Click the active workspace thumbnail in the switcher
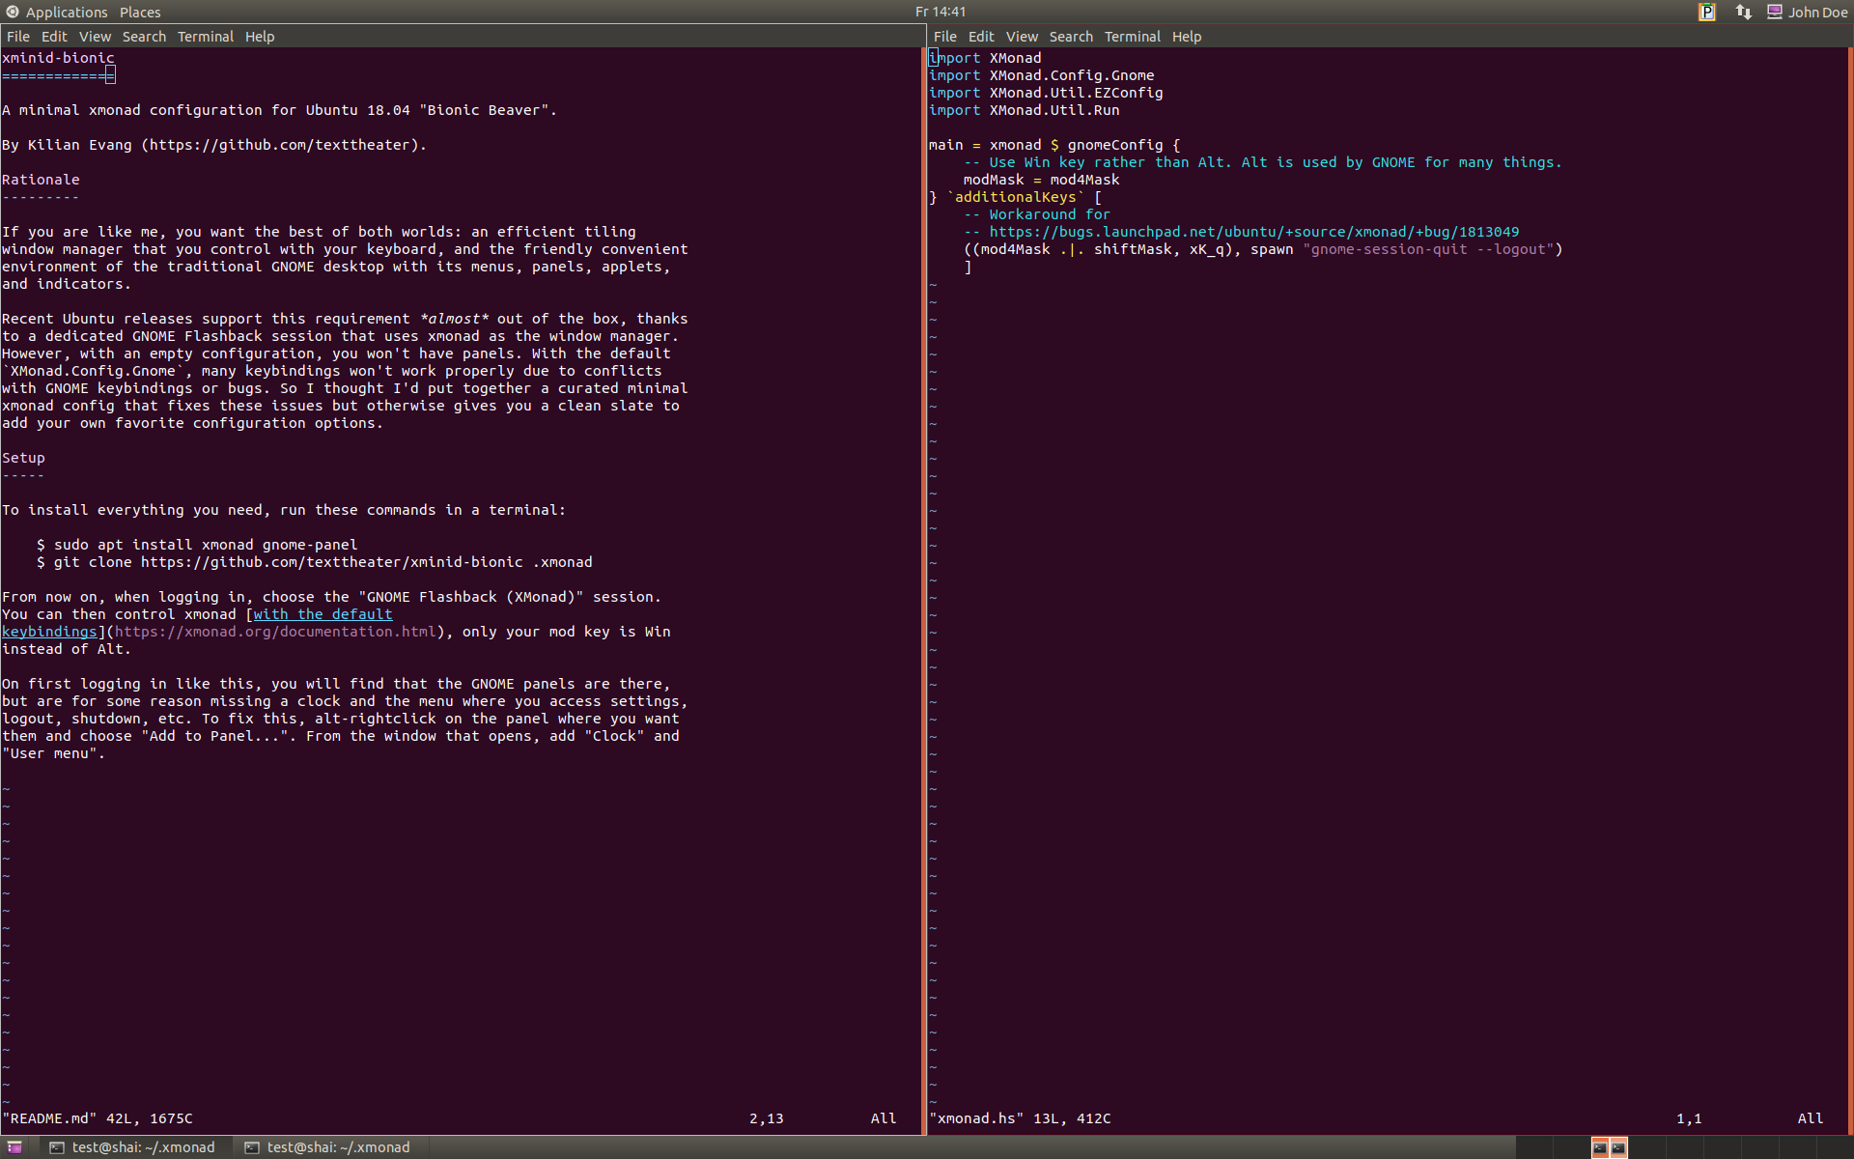 tap(1609, 1147)
